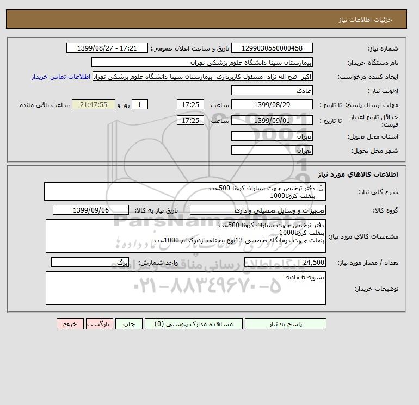Viewport: 419px width, 405px height.
Task: Click the اطلاعات کالاهای مورد نیاز heading
Action: click(x=358, y=175)
